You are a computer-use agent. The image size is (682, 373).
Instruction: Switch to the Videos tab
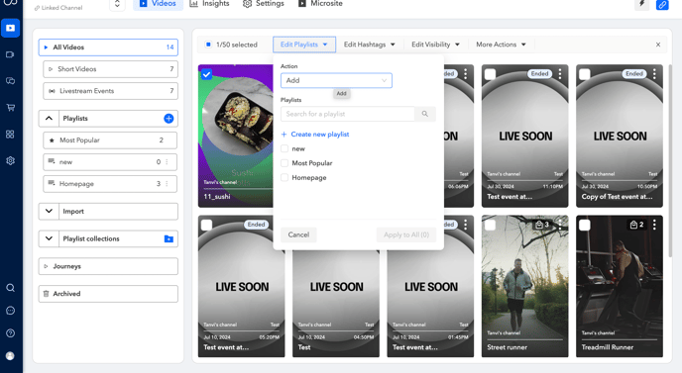pyautogui.click(x=159, y=4)
